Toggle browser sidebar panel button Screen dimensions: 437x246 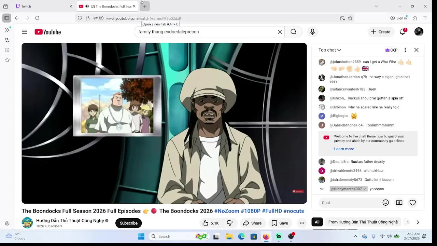[x=6, y=18]
